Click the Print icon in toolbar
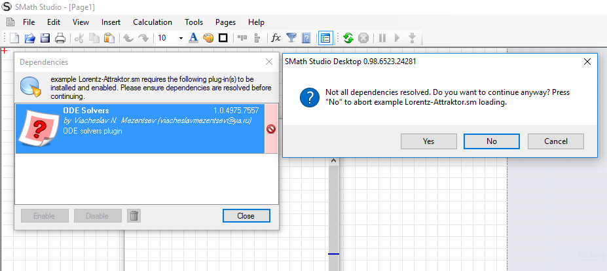 click(60, 38)
